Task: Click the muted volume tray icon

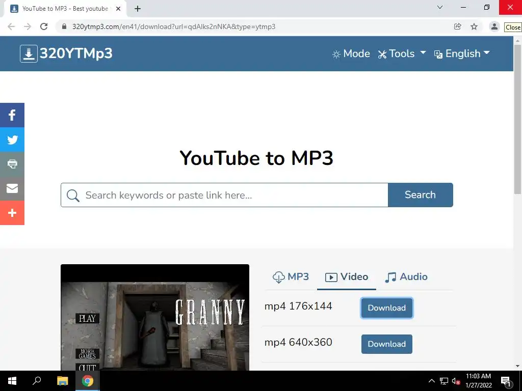Action: click(456, 381)
